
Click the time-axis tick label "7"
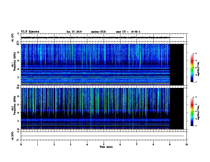click(x=137, y=145)
